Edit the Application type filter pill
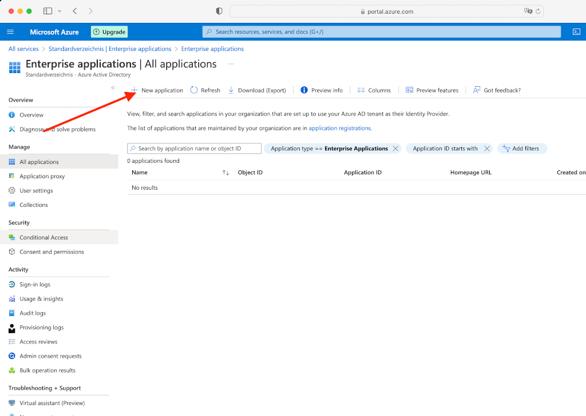 [x=329, y=149]
